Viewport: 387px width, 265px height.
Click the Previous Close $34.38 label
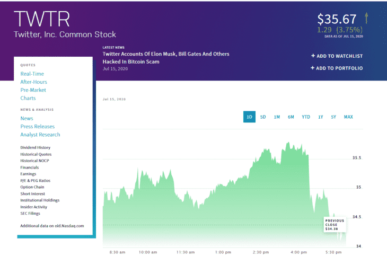click(x=335, y=225)
